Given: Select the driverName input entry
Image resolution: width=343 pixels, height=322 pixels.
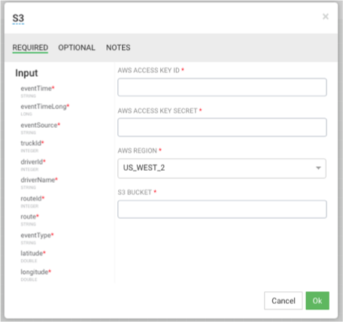Looking at the screenshot, I should [39, 183].
